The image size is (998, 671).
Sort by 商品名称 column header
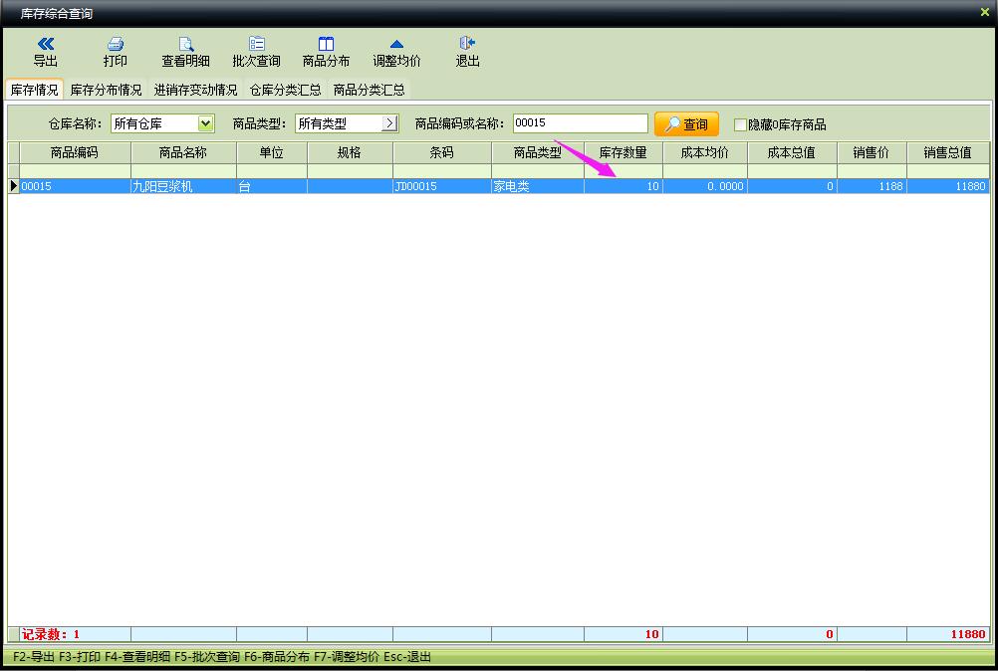pos(183,152)
